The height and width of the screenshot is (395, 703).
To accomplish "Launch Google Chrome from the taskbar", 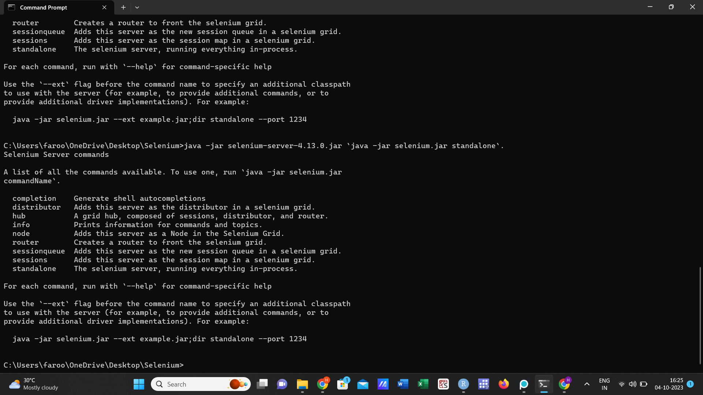I will [323, 384].
